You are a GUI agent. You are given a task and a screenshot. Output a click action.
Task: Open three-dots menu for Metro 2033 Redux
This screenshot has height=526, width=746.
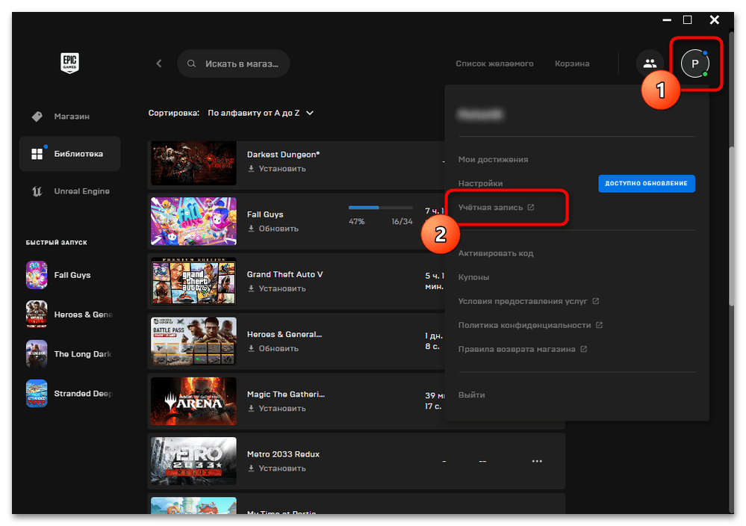[x=536, y=461]
